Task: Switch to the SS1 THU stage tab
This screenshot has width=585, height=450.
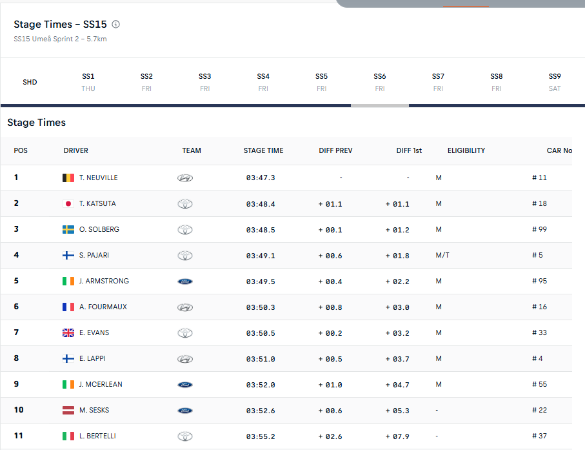Action: point(88,82)
